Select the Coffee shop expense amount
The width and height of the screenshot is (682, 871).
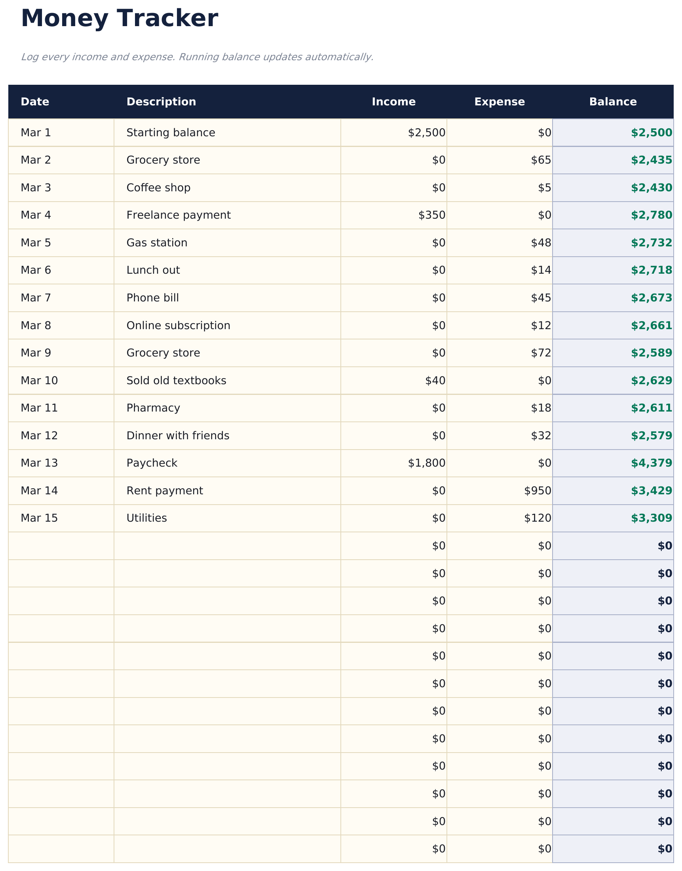coord(543,187)
